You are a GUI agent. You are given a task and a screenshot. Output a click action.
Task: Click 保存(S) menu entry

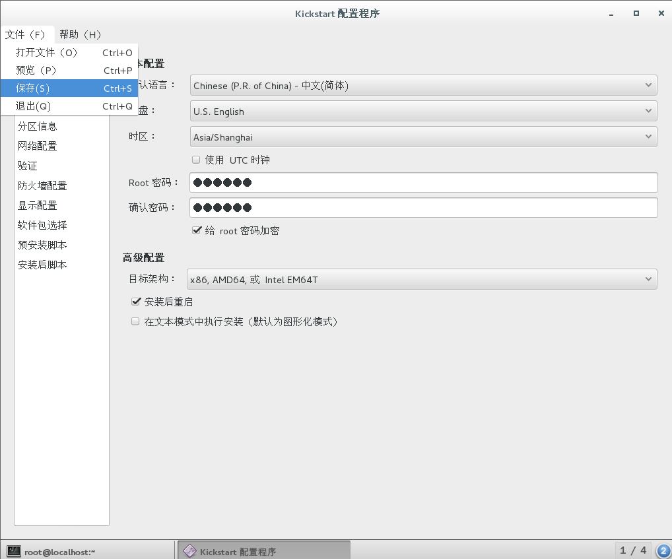pyautogui.click(x=69, y=88)
